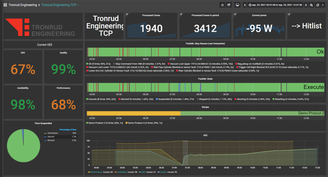Toggle Stop Command From HMI legend series
328x177 pixels.
(139, 64)
